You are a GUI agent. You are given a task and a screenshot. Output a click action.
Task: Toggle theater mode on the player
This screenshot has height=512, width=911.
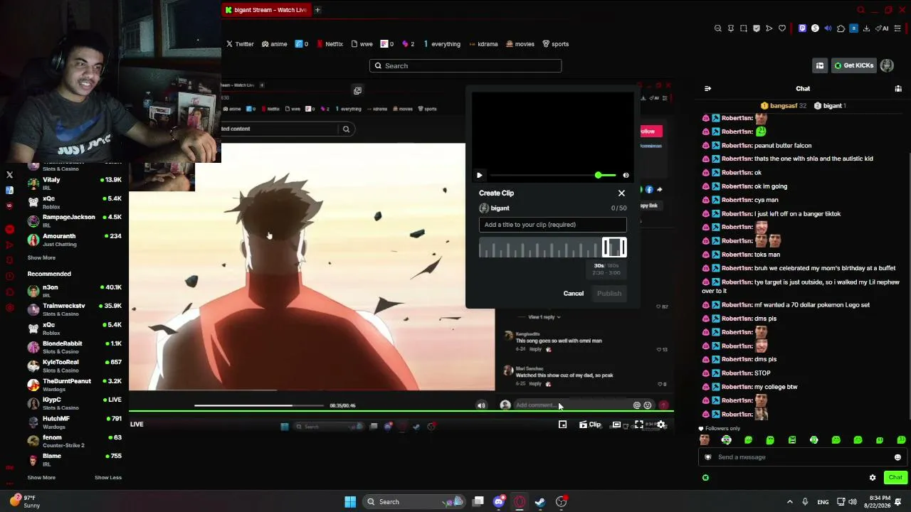tap(617, 425)
